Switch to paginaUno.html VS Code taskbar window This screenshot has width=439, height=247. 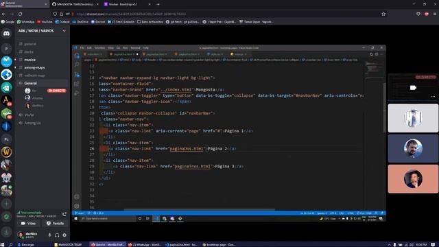[x=181, y=244]
